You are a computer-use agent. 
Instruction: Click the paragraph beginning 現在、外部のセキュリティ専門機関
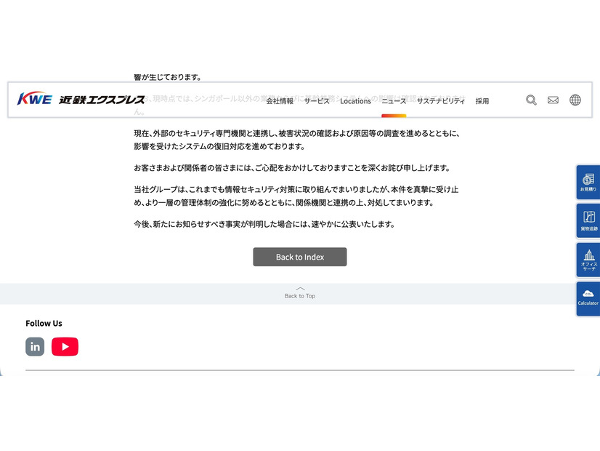click(297, 140)
